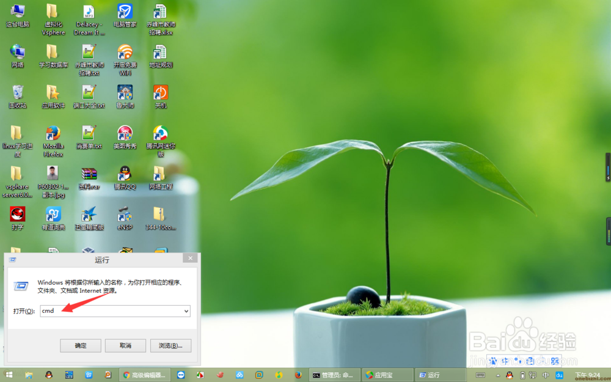Open 腾讯网迷你版 desktop shortcut
Screen dimensions: 611x382
[161, 142]
